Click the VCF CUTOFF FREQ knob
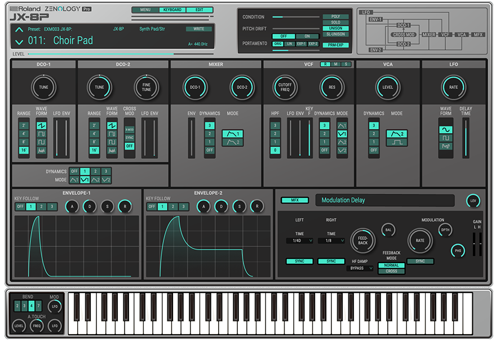The height and width of the screenshot is (342, 496). (285, 87)
